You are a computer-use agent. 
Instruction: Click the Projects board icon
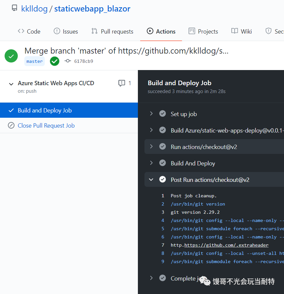pyautogui.click(x=192, y=31)
